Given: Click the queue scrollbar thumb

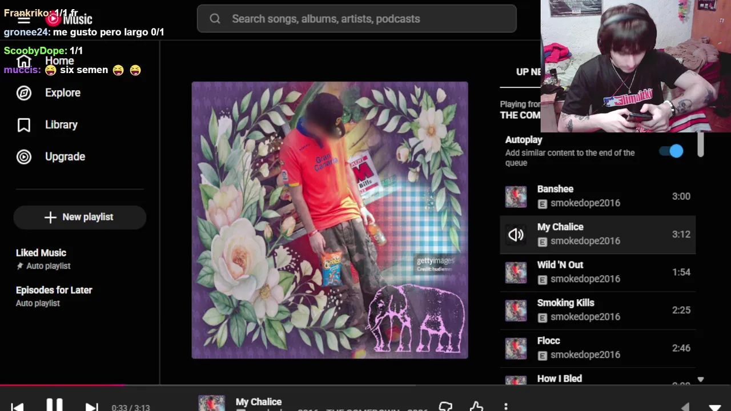Looking at the screenshot, I should coord(700,145).
